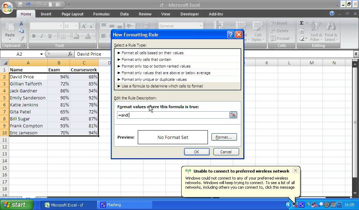
Task: Click the Select All corner triangle
Action: 5,63
